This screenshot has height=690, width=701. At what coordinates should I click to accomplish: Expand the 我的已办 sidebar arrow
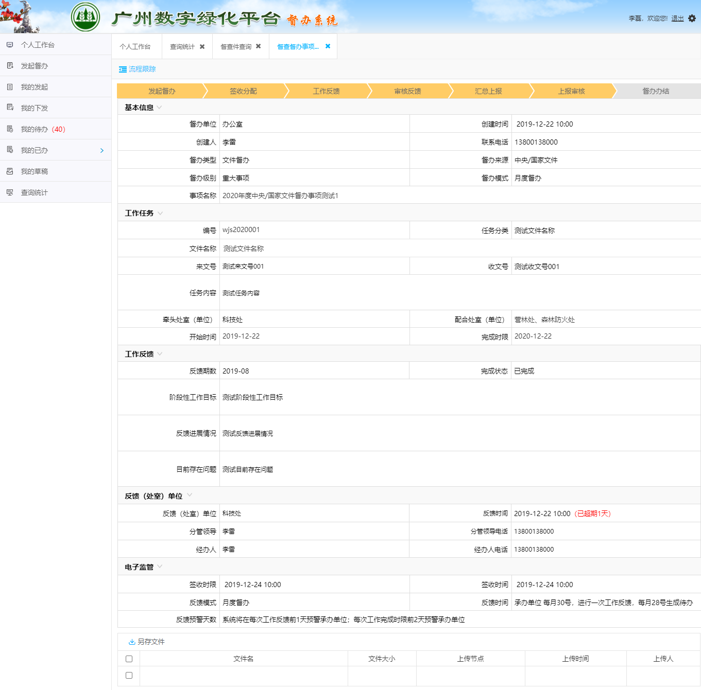pyautogui.click(x=101, y=150)
